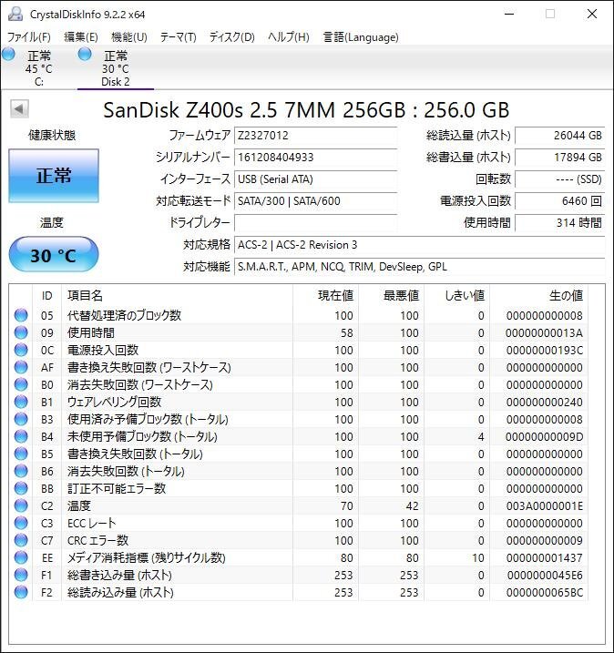Viewport: 614px width, 653px height.
Task: Select row CRC エラー数
Action: (x=298, y=540)
